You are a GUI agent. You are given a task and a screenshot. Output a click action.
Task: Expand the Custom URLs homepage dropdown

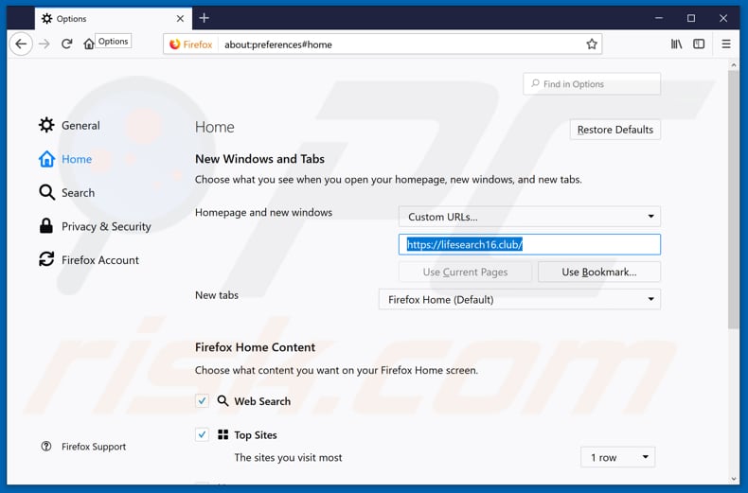tap(529, 217)
